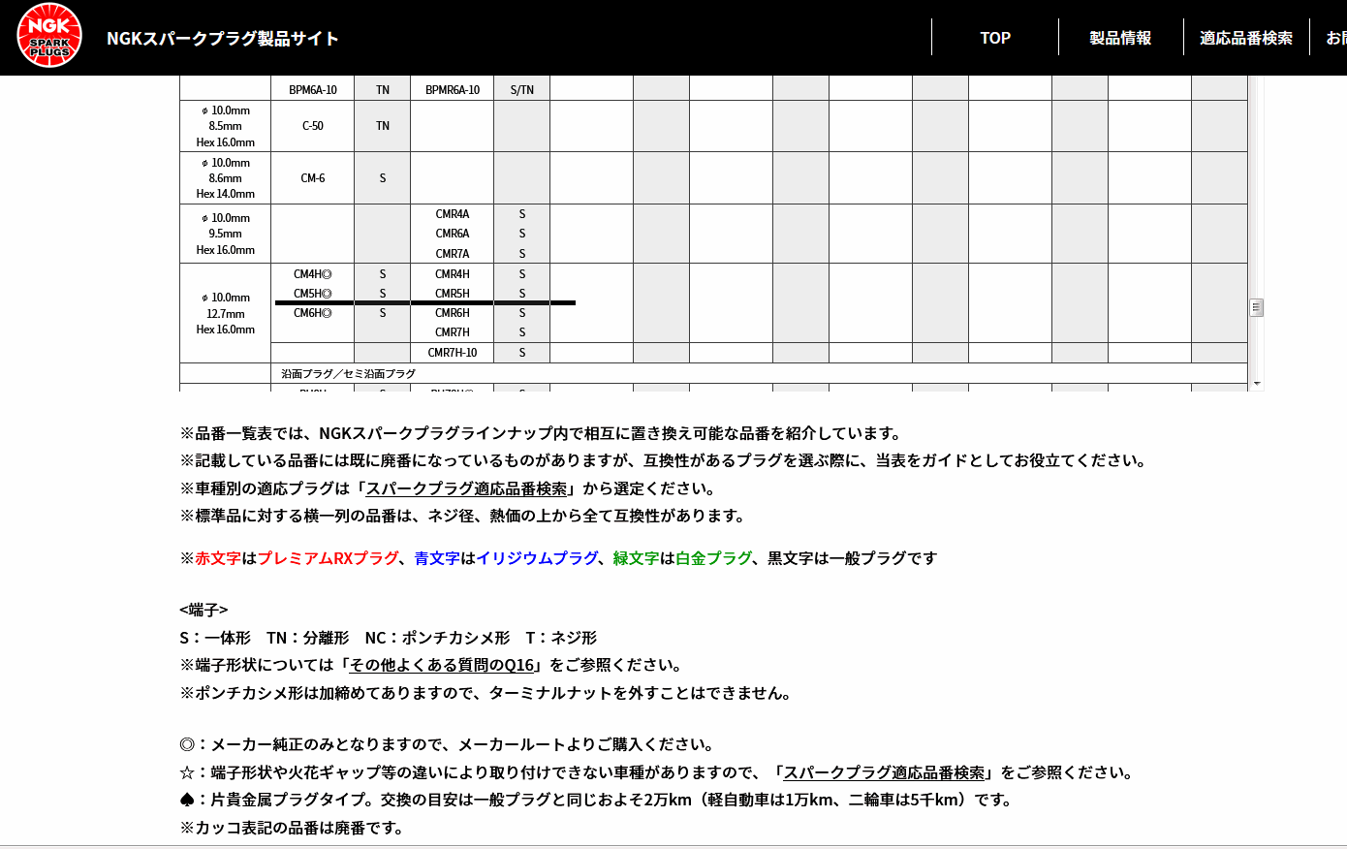The image size is (1347, 849).
Task: Click the blue イリジウムプラグ text
Action: pos(537,558)
